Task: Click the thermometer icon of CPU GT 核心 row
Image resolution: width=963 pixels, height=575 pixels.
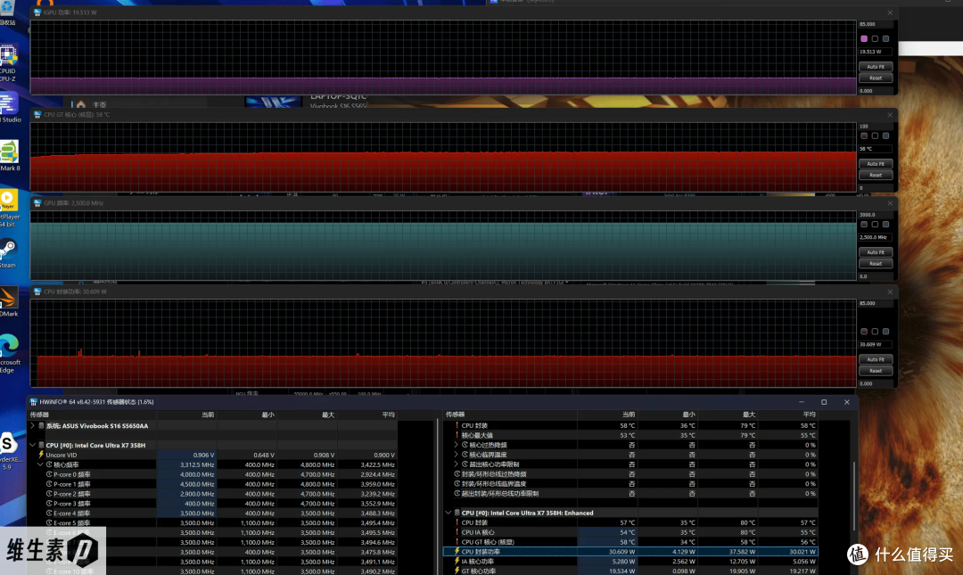Action: point(457,542)
